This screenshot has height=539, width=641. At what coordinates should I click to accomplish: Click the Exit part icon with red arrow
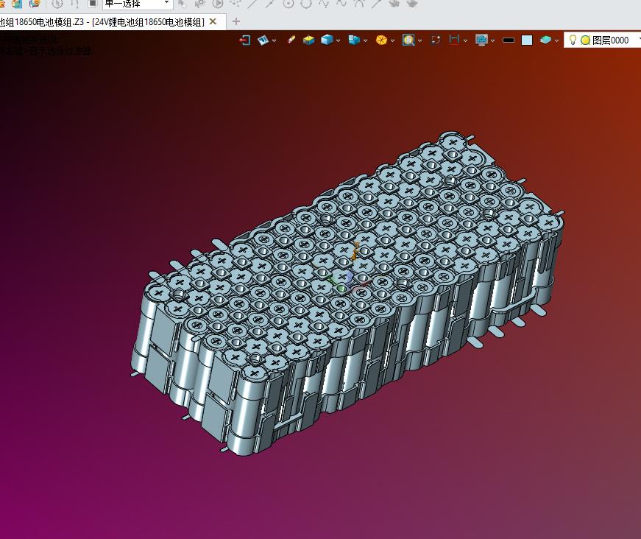tap(244, 40)
